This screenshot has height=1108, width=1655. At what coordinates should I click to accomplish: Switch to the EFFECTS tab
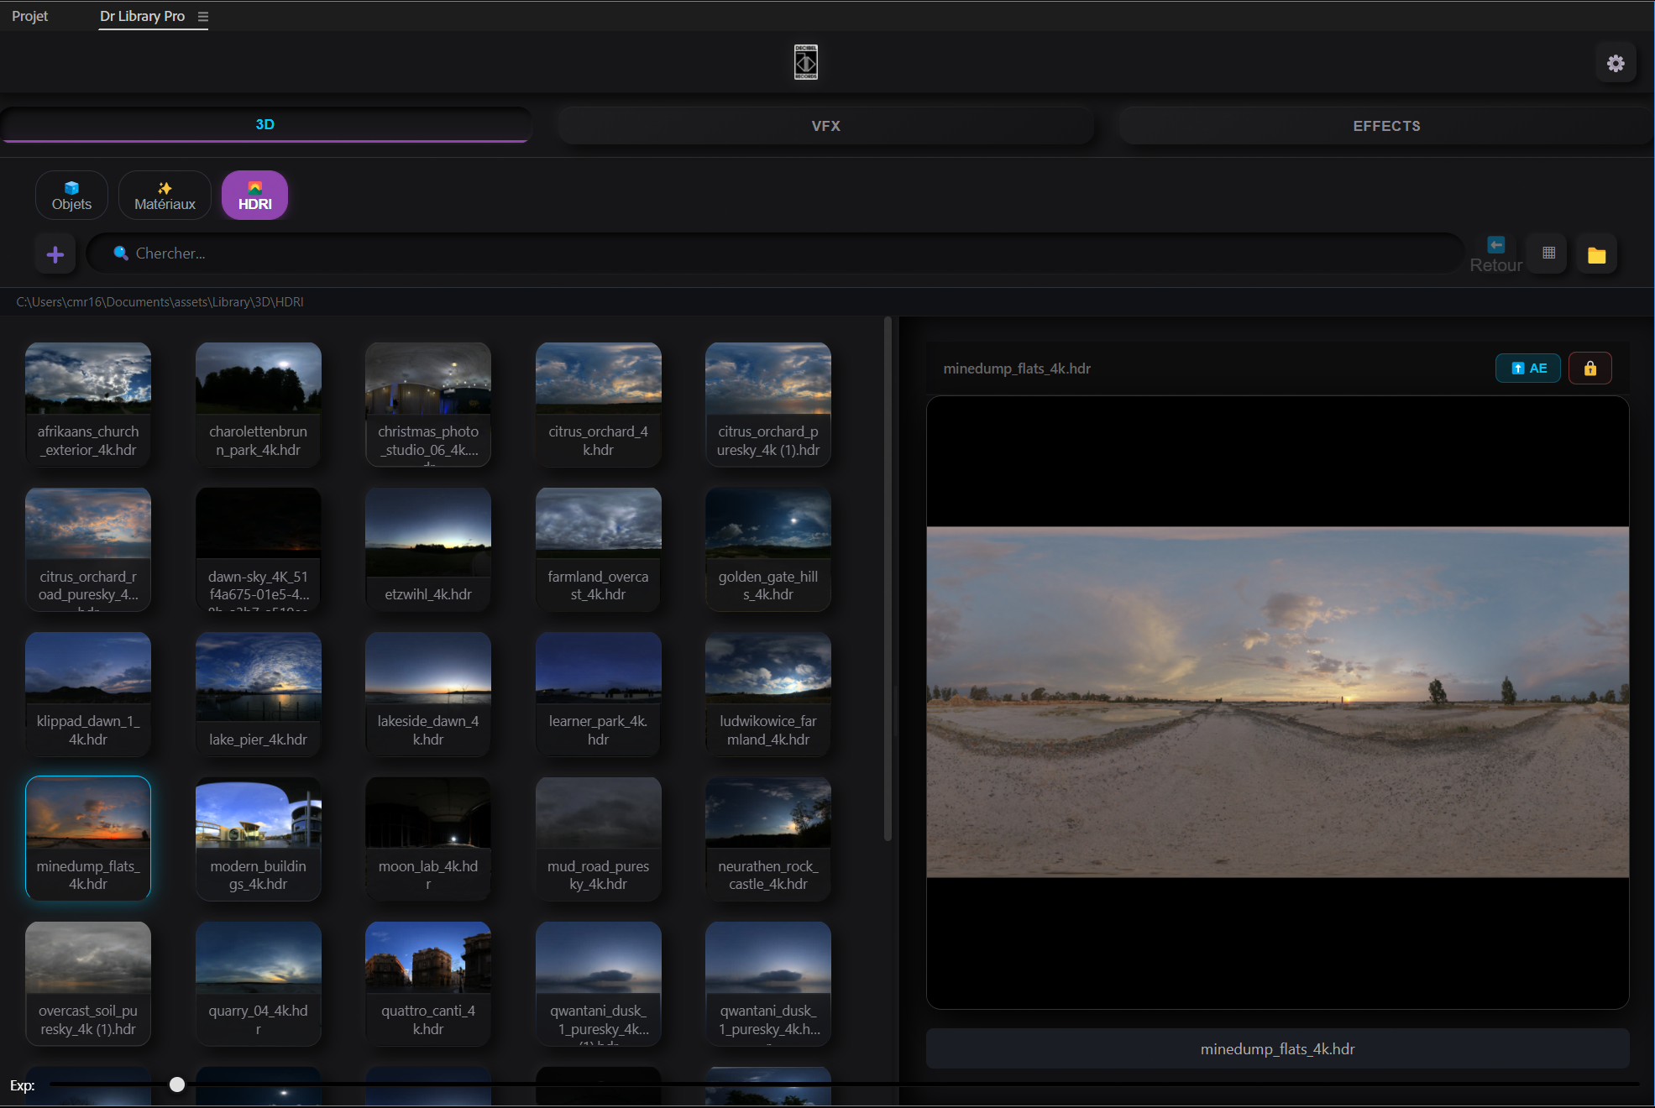[1386, 126]
